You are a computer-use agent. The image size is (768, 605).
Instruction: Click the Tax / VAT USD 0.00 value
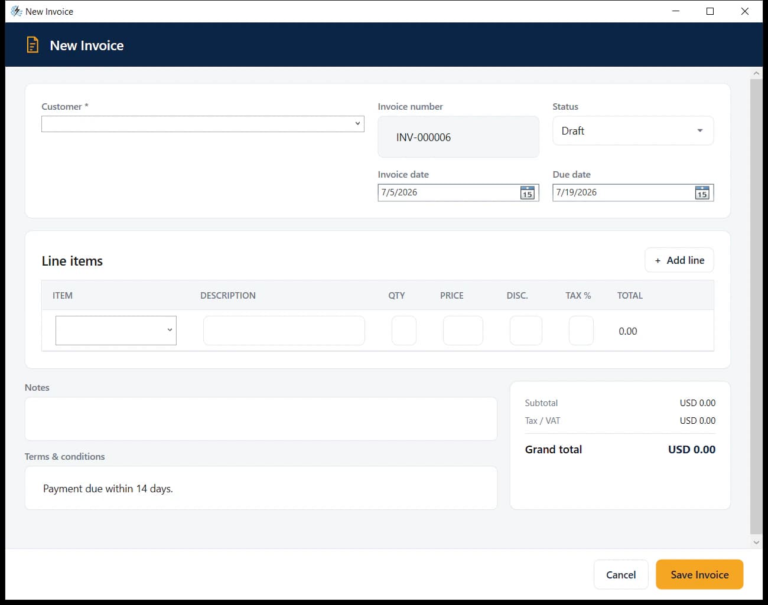click(x=698, y=420)
